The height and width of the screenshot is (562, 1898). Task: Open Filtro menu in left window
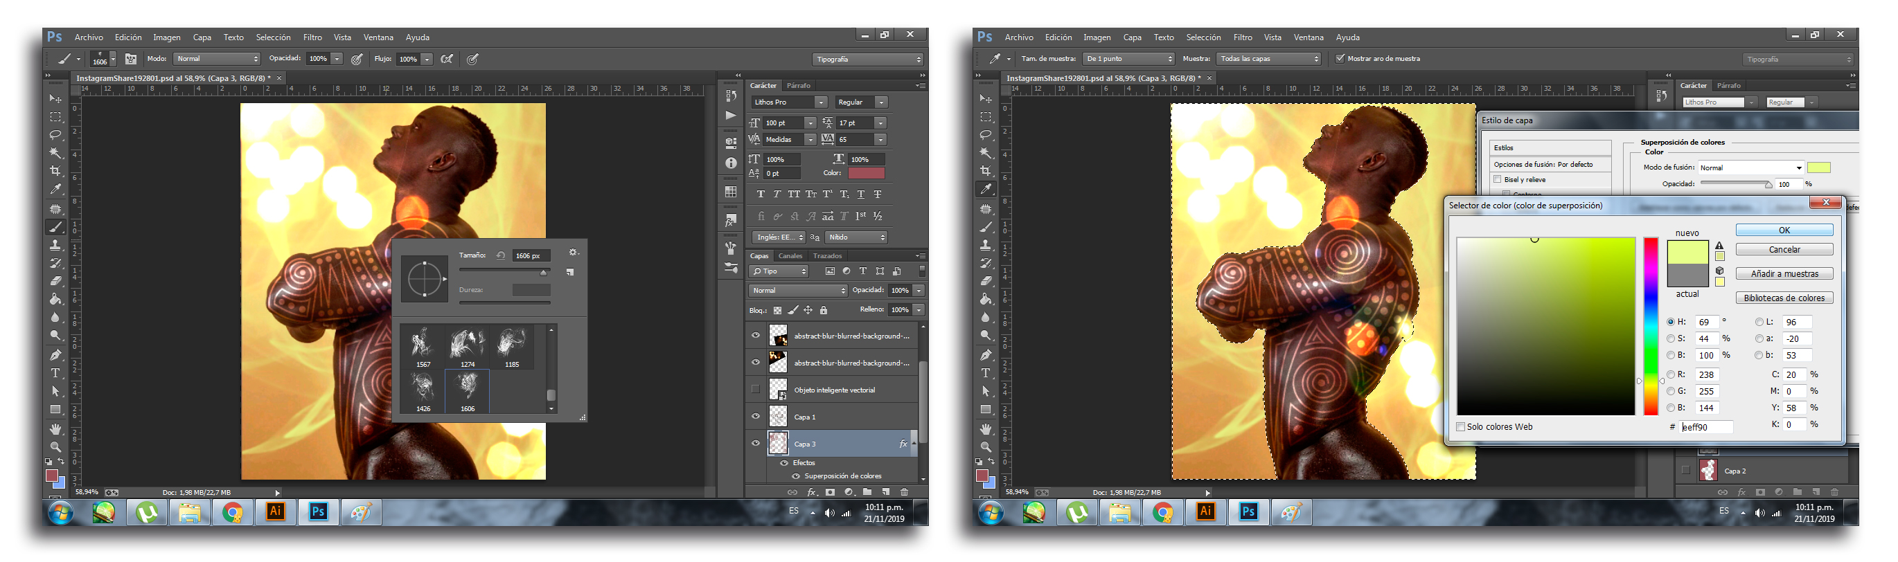pos(312,37)
